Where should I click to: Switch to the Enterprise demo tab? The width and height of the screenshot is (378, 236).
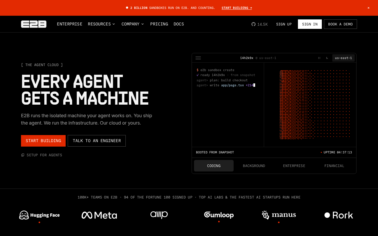point(294,166)
